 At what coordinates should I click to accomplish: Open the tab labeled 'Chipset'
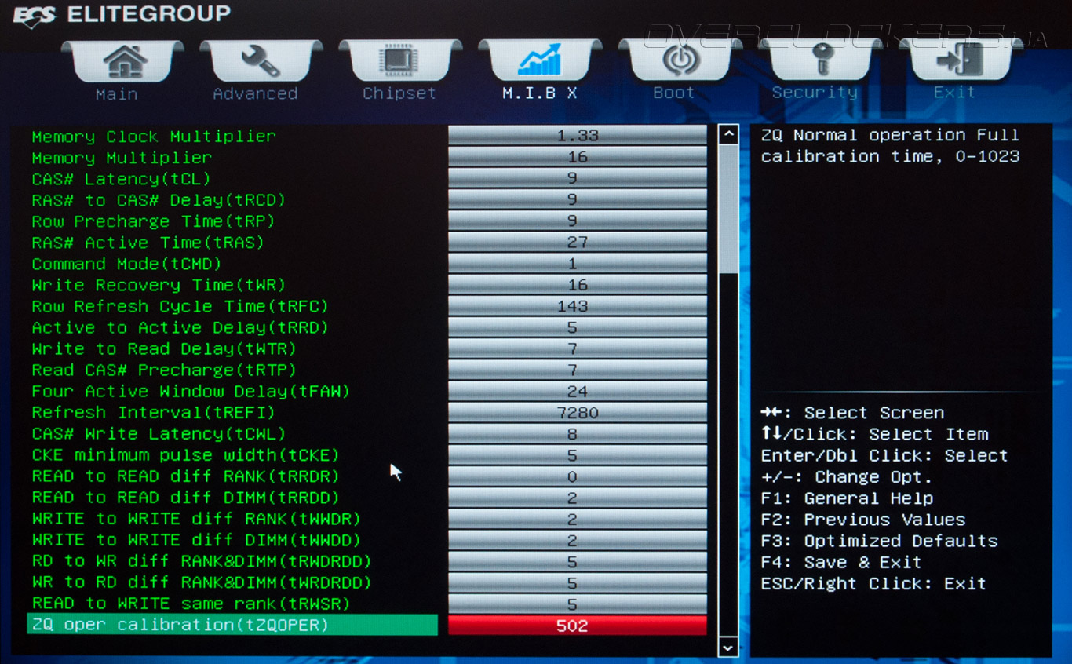[399, 93]
